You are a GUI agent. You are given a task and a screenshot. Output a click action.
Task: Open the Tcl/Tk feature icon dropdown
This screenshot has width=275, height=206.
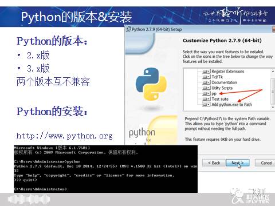pyautogui.click(x=206, y=77)
